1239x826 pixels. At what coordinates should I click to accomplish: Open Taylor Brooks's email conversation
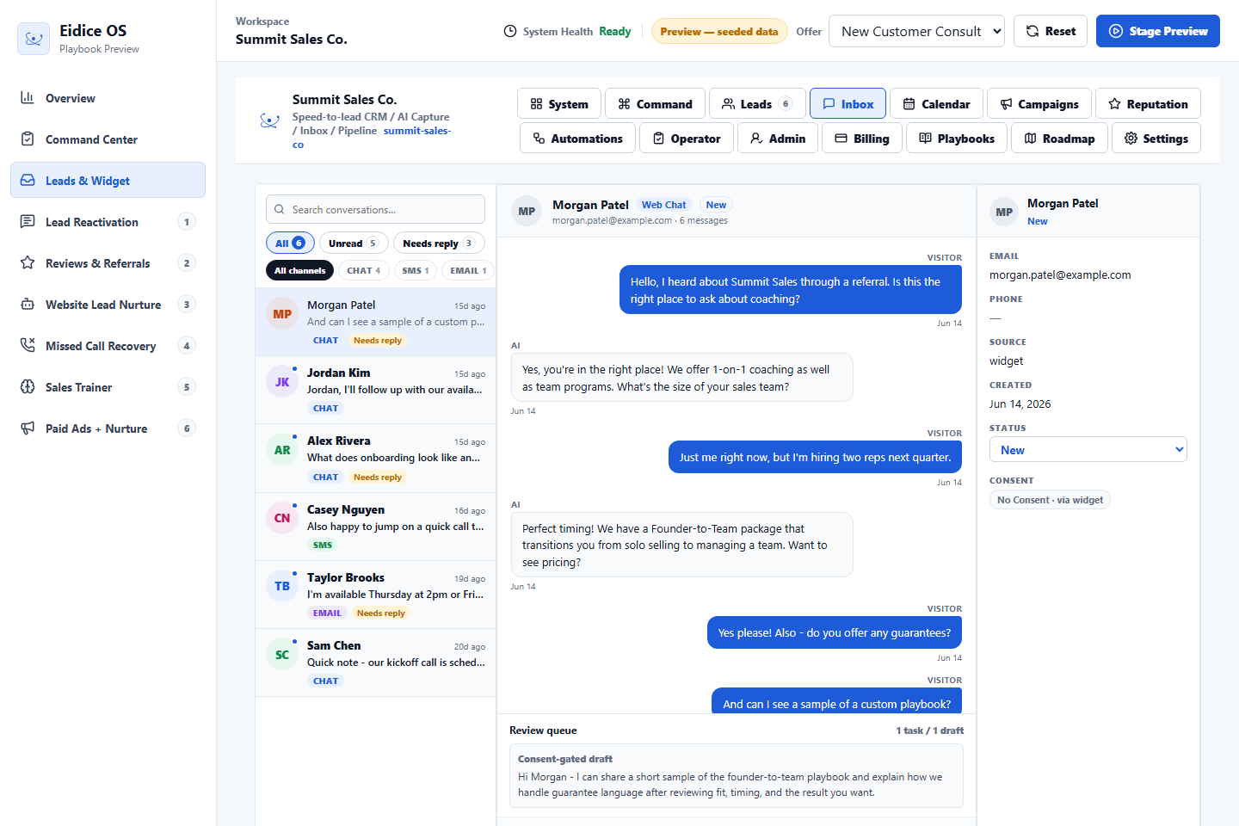376,595
